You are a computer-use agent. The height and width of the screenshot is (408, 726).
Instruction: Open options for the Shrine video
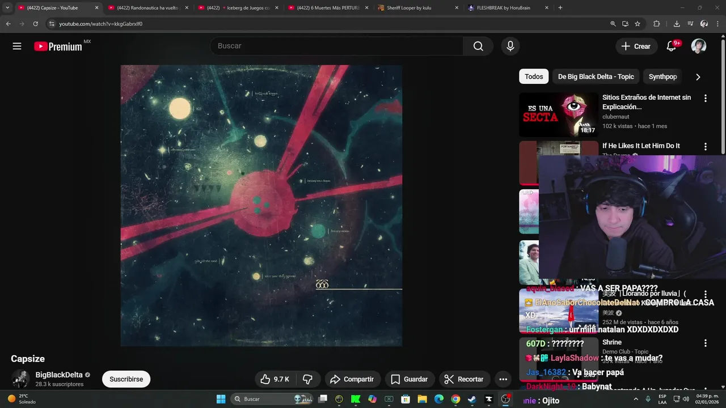[x=706, y=343]
